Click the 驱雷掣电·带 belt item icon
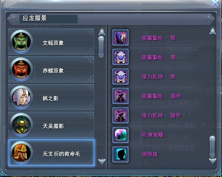 tap(120, 57)
